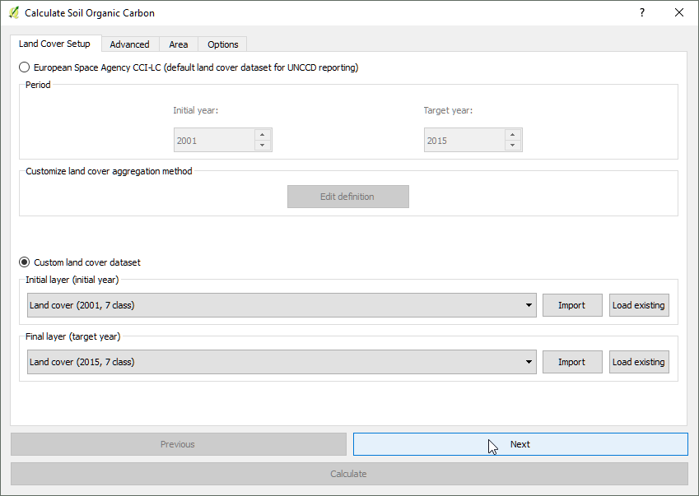Image resolution: width=699 pixels, height=496 pixels.
Task: Open the Initial layer dropdown
Action: 282,305
